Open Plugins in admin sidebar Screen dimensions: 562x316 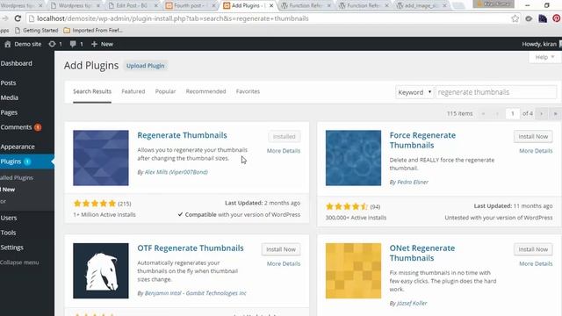pyautogui.click(x=27, y=162)
